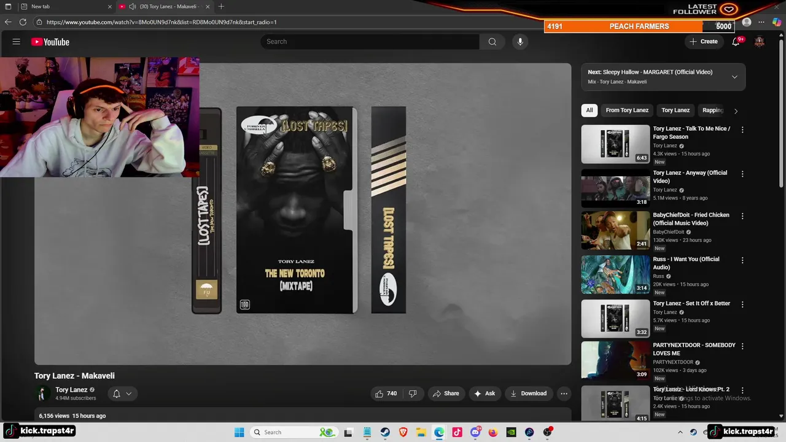Select the 'Tory Lanez' filter chip

tap(675, 110)
